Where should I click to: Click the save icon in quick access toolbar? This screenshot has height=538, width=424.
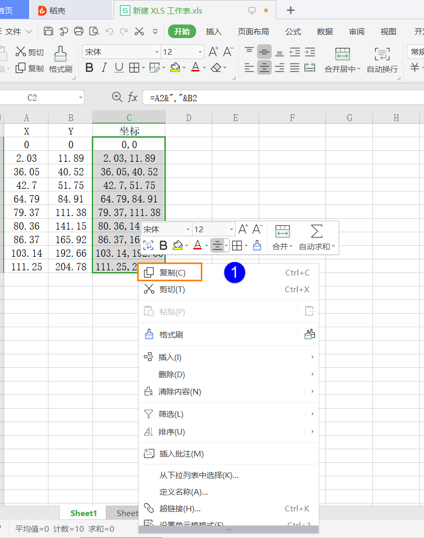49,31
